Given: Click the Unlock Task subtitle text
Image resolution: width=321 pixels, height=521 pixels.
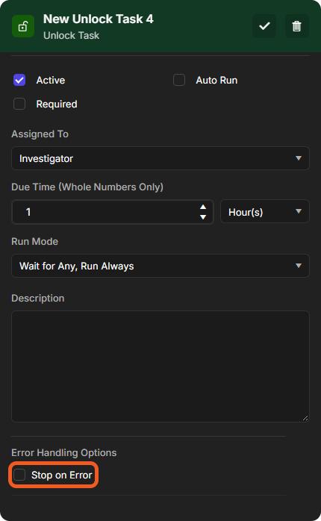Looking at the screenshot, I should tap(71, 36).
